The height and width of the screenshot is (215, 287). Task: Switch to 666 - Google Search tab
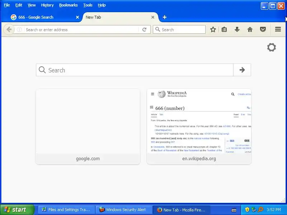[x=44, y=17]
